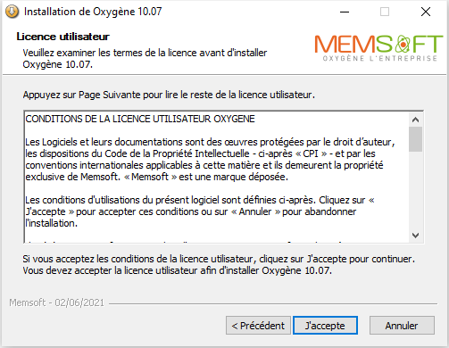Click the atom symbol inside the Memsoft logo
449x348 pixels.
[403, 44]
